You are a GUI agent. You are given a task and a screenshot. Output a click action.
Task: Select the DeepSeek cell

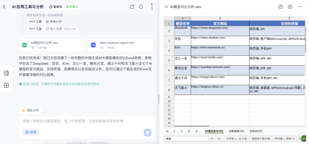183,31
